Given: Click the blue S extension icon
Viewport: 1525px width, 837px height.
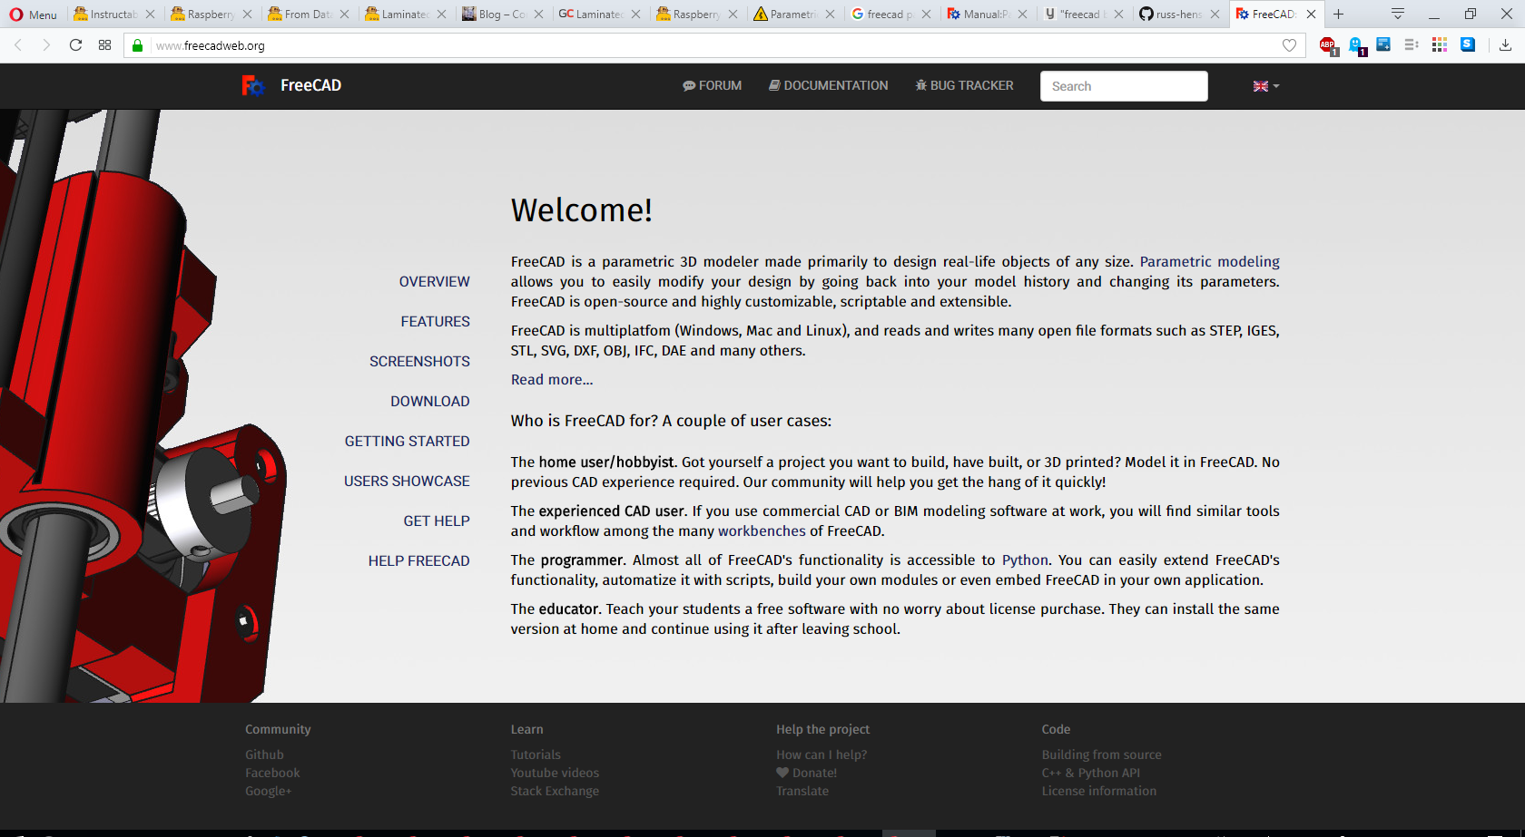Looking at the screenshot, I should click(1468, 44).
